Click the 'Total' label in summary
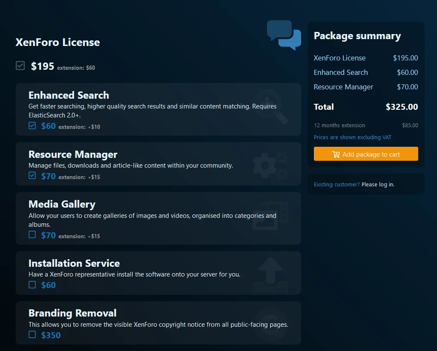This screenshot has width=437, height=351. click(x=324, y=107)
